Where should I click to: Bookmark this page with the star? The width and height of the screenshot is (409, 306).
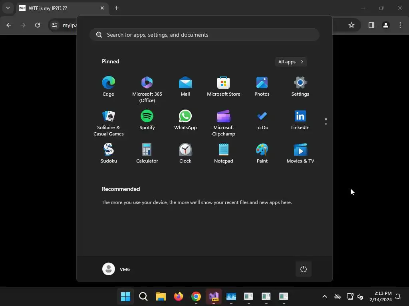(x=351, y=25)
